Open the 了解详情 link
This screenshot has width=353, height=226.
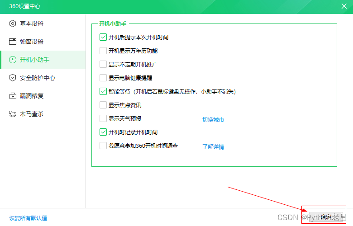pyautogui.click(x=213, y=147)
